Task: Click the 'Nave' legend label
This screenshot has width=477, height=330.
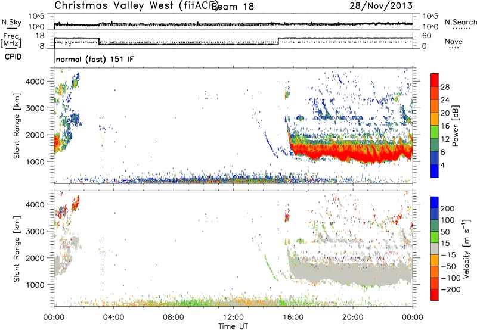Action: pyautogui.click(x=454, y=42)
